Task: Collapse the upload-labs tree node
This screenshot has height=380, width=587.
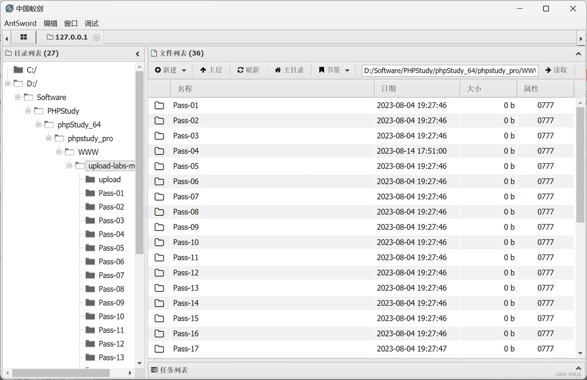Action: 69,166
